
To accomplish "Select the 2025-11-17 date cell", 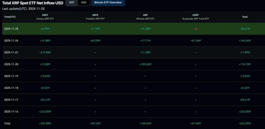I will click(x=11, y=100).
